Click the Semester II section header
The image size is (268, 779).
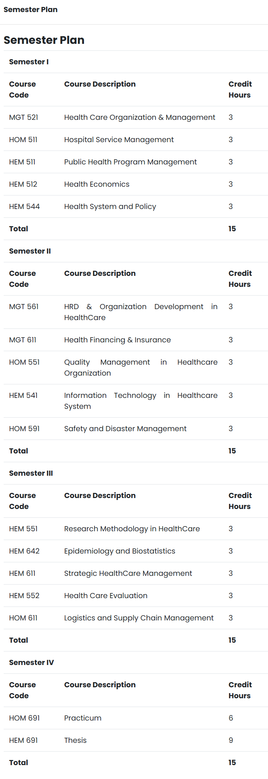click(30, 251)
